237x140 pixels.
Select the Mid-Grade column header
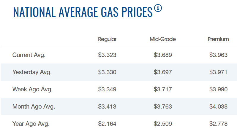point(163,39)
